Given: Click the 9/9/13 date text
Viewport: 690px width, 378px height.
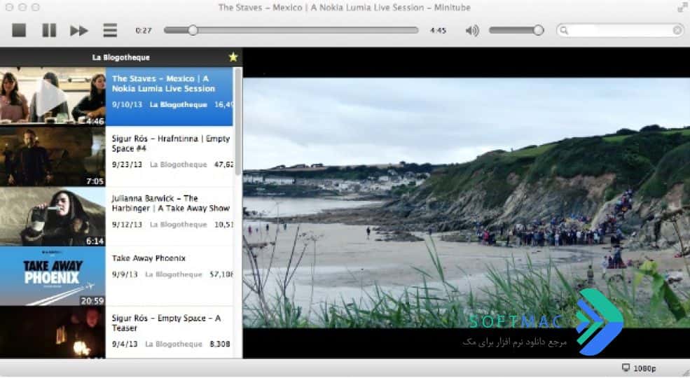Looking at the screenshot, I should point(125,274).
